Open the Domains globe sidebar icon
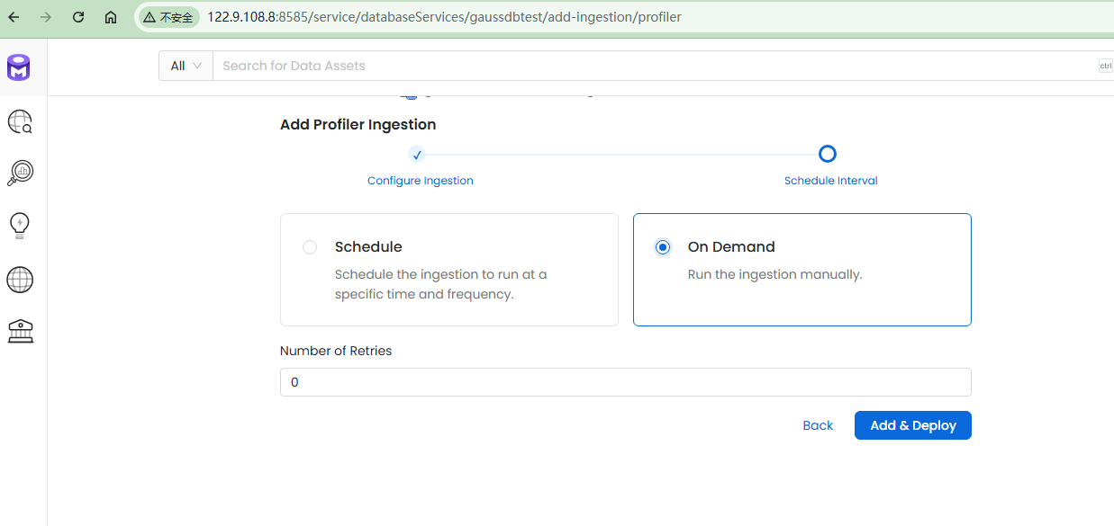The height and width of the screenshot is (526, 1114). 20,281
